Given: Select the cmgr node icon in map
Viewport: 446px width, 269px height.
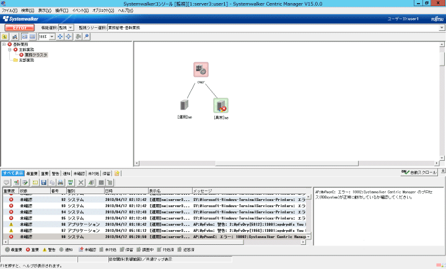Looking at the screenshot, I should pos(201,70).
